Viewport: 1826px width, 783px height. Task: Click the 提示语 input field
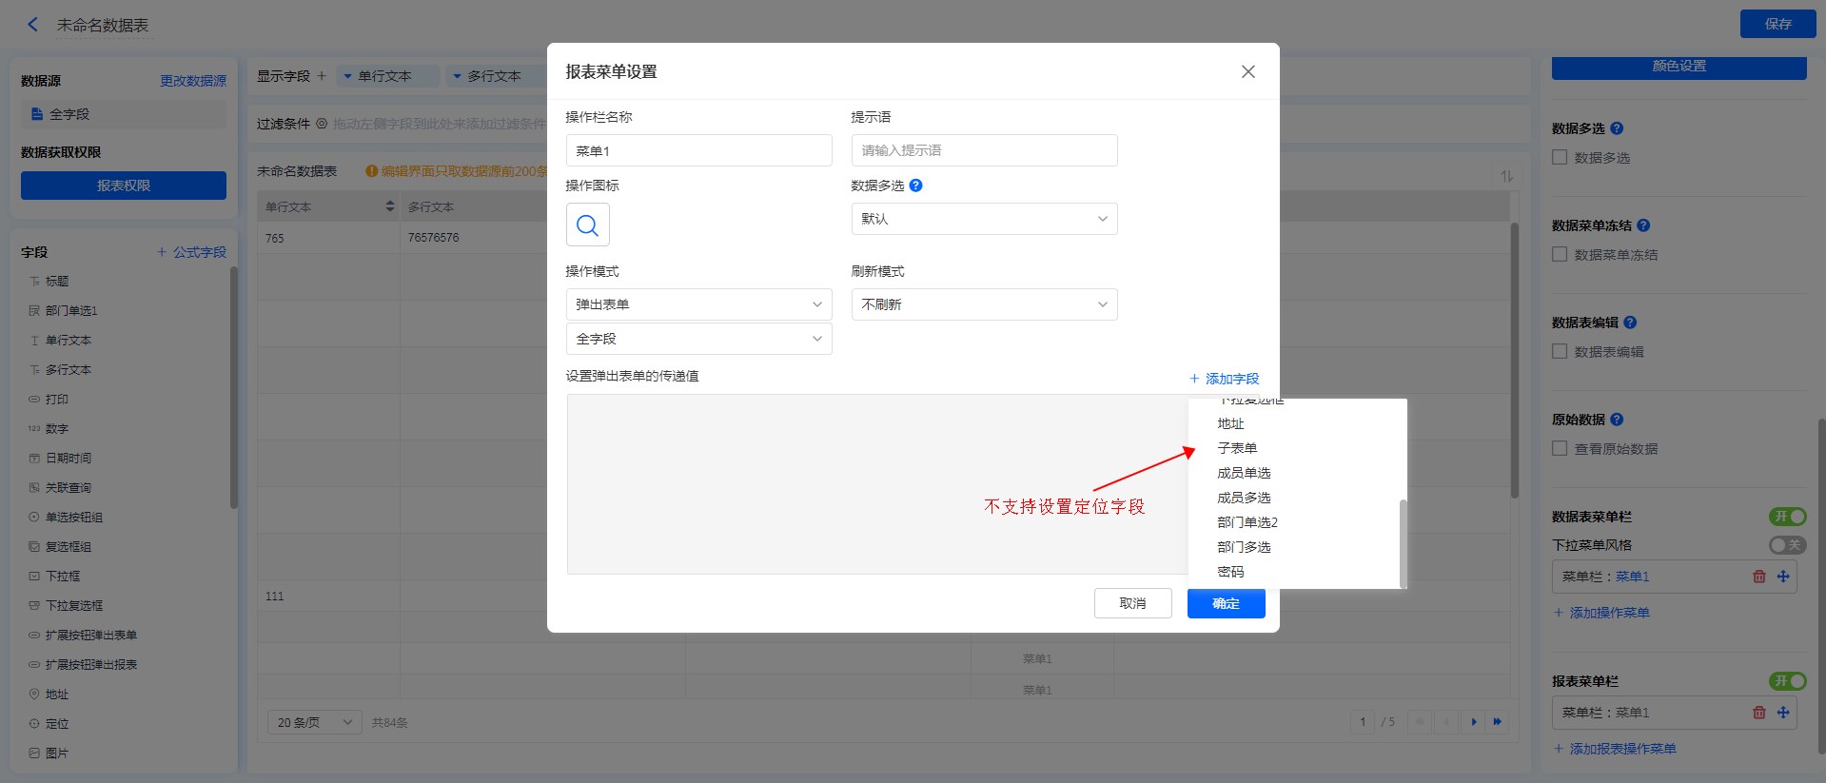tap(984, 150)
